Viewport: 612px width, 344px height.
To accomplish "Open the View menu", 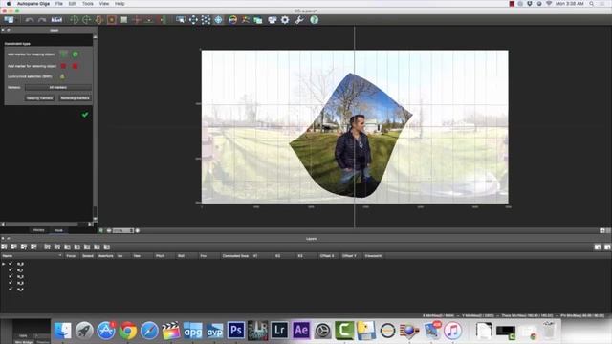I will 104,4.
